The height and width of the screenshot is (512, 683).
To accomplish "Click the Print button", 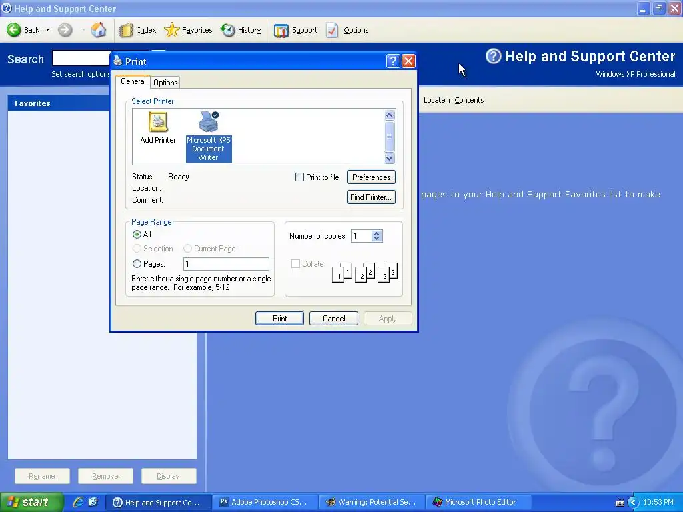I will pyautogui.click(x=279, y=318).
